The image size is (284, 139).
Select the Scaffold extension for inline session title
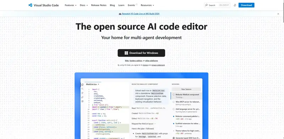coord(188,123)
